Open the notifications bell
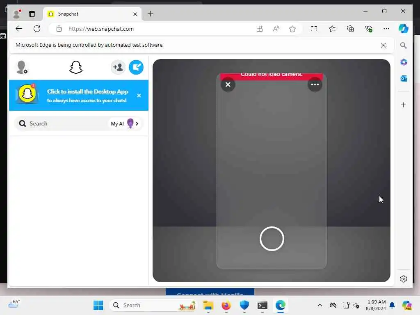The image size is (420, 315). click(392, 305)
